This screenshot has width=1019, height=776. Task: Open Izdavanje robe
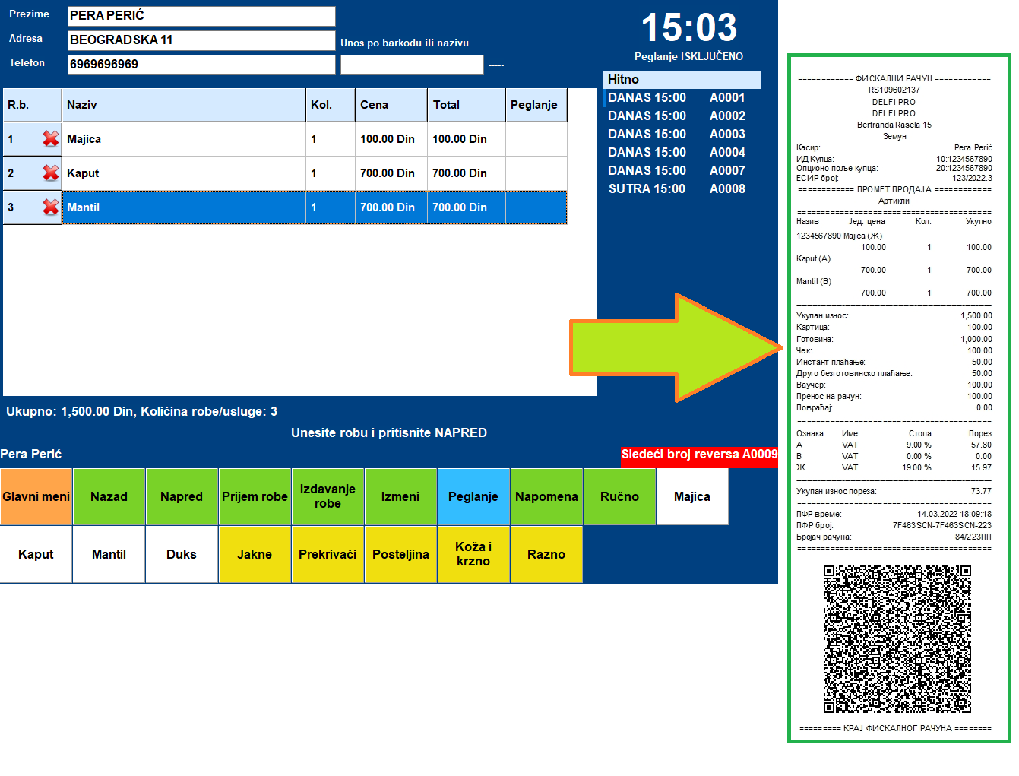[328, 497]
